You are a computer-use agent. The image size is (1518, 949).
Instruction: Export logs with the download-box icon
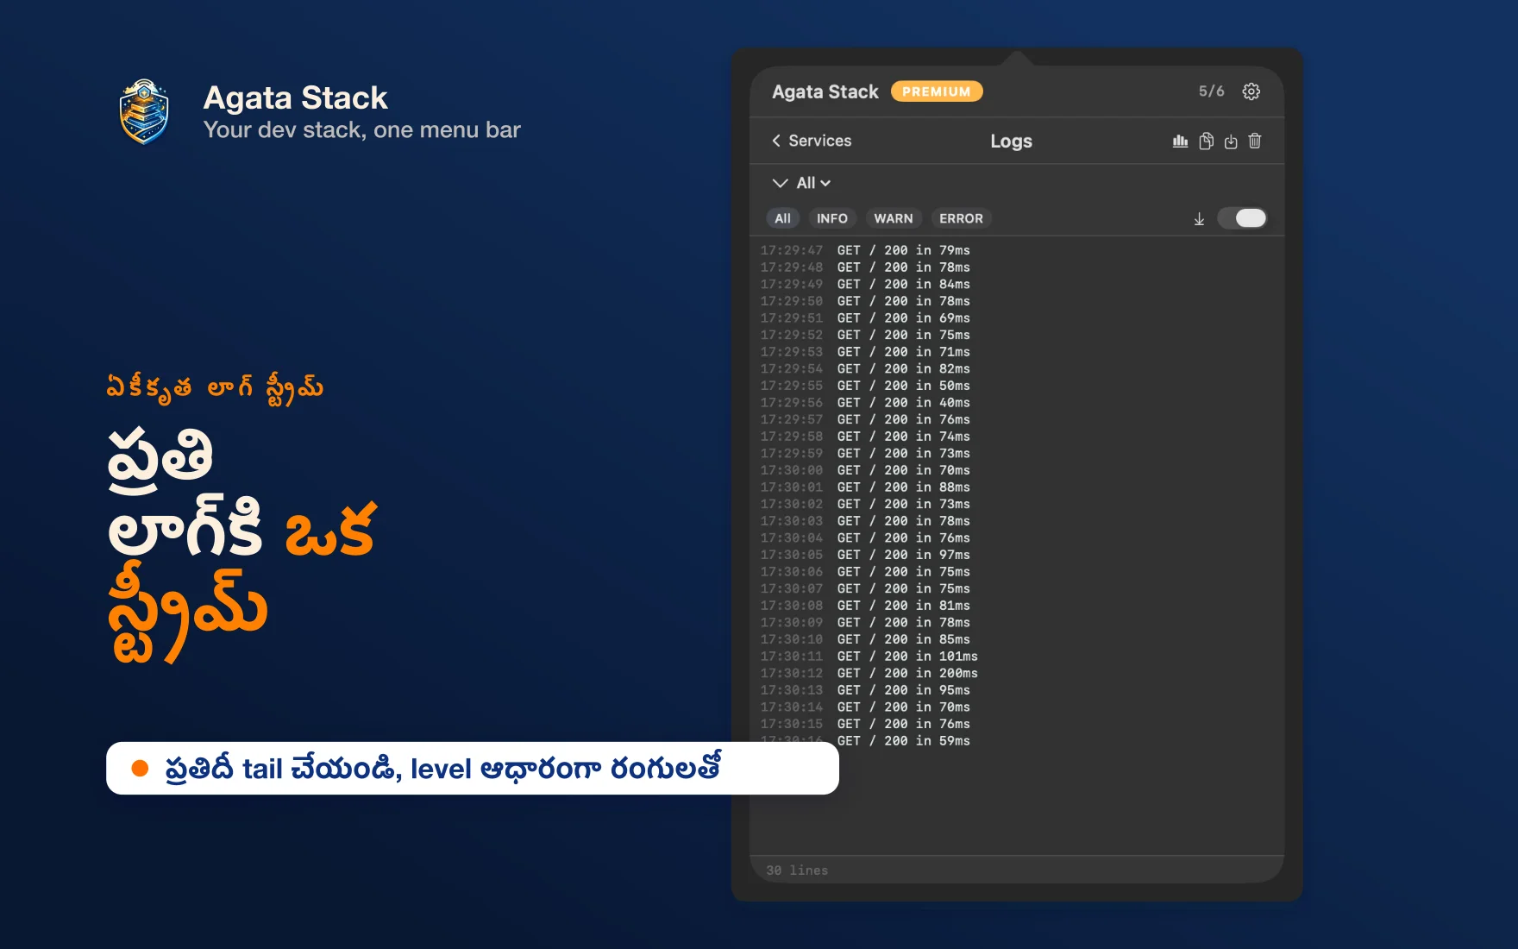coord(1231,141)
